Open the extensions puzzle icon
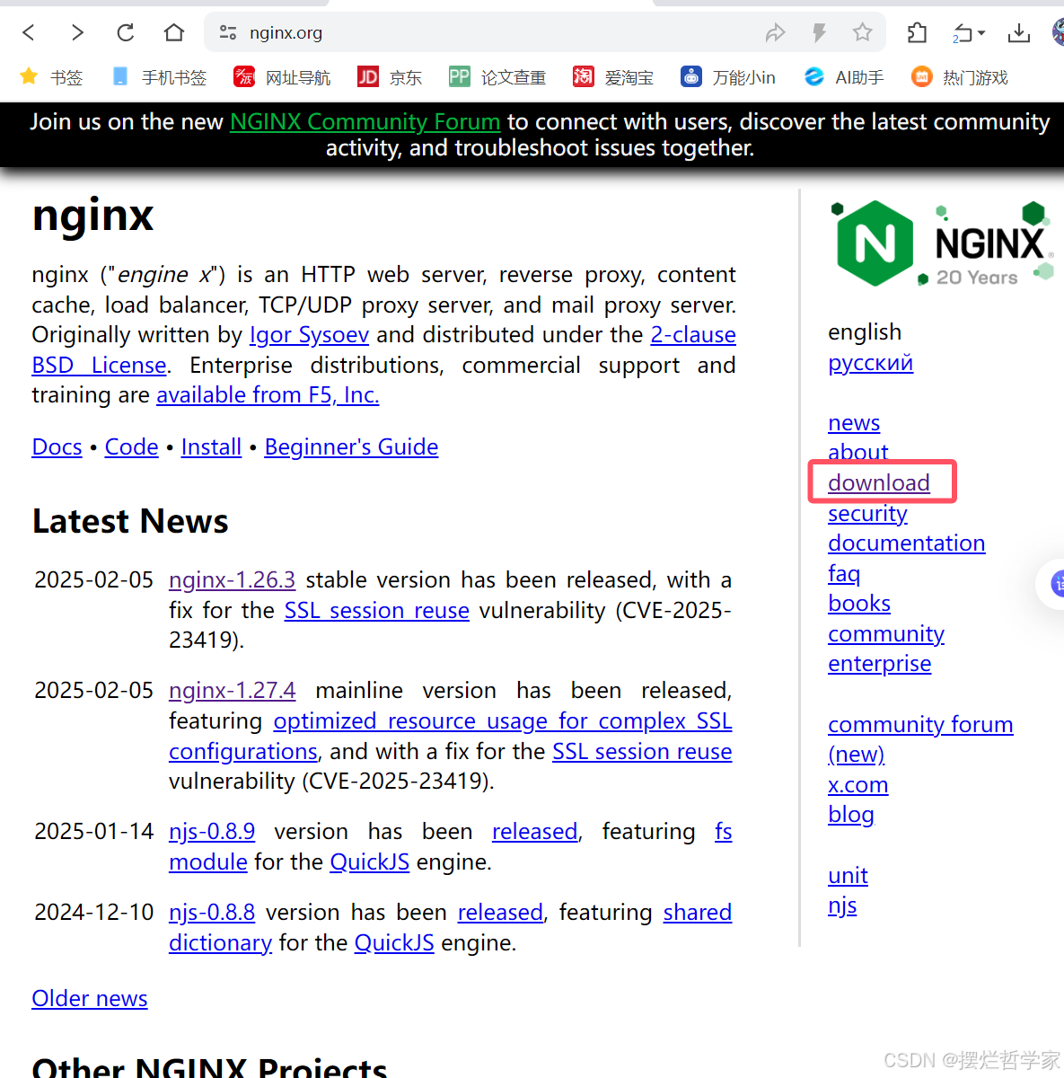Image resolution: width=1064 pixels, height=1078 pixels. [x=917, y=33]
